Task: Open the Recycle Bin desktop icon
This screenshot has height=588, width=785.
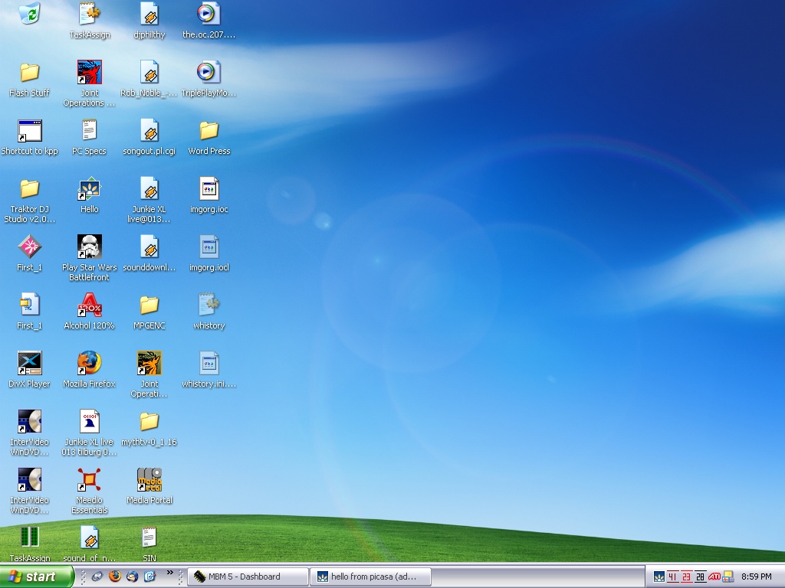Action: (x=30, y=13)
